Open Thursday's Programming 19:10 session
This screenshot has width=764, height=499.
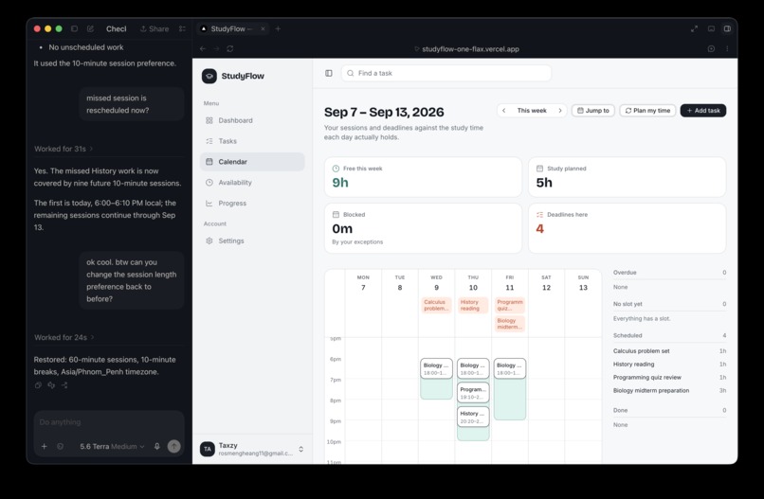473,393
